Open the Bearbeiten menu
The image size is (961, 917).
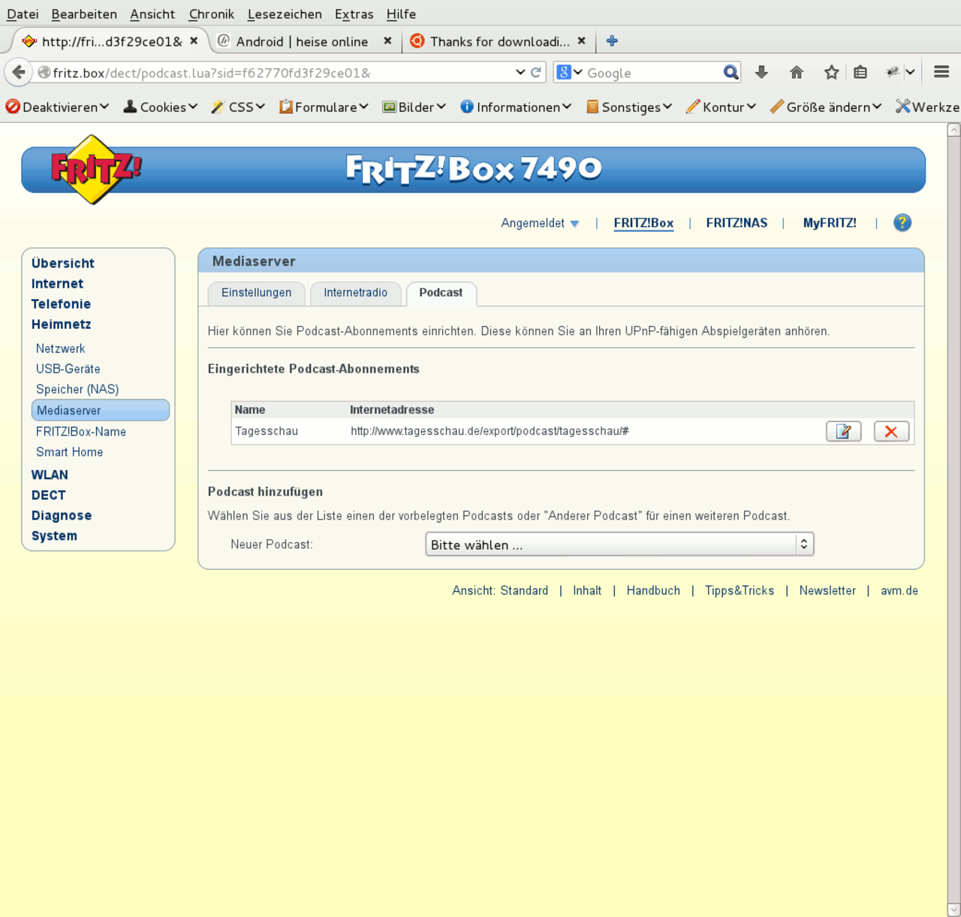pyautogui.click(x=84, y=14)
